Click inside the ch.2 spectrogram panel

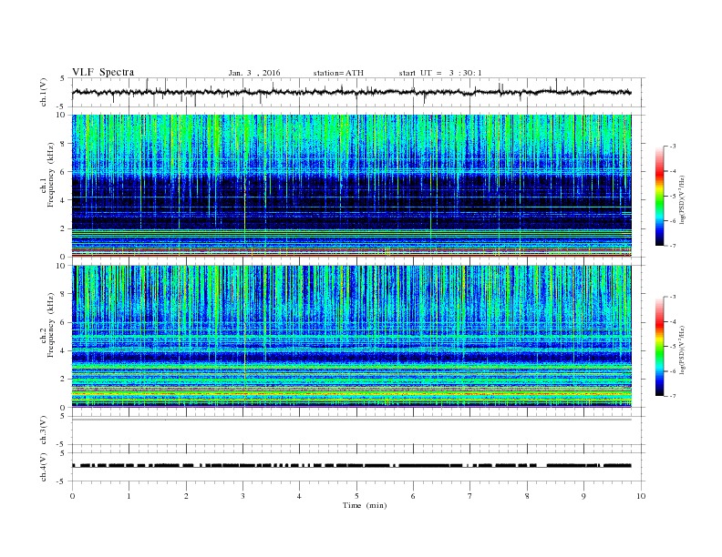tap(352, 336)
